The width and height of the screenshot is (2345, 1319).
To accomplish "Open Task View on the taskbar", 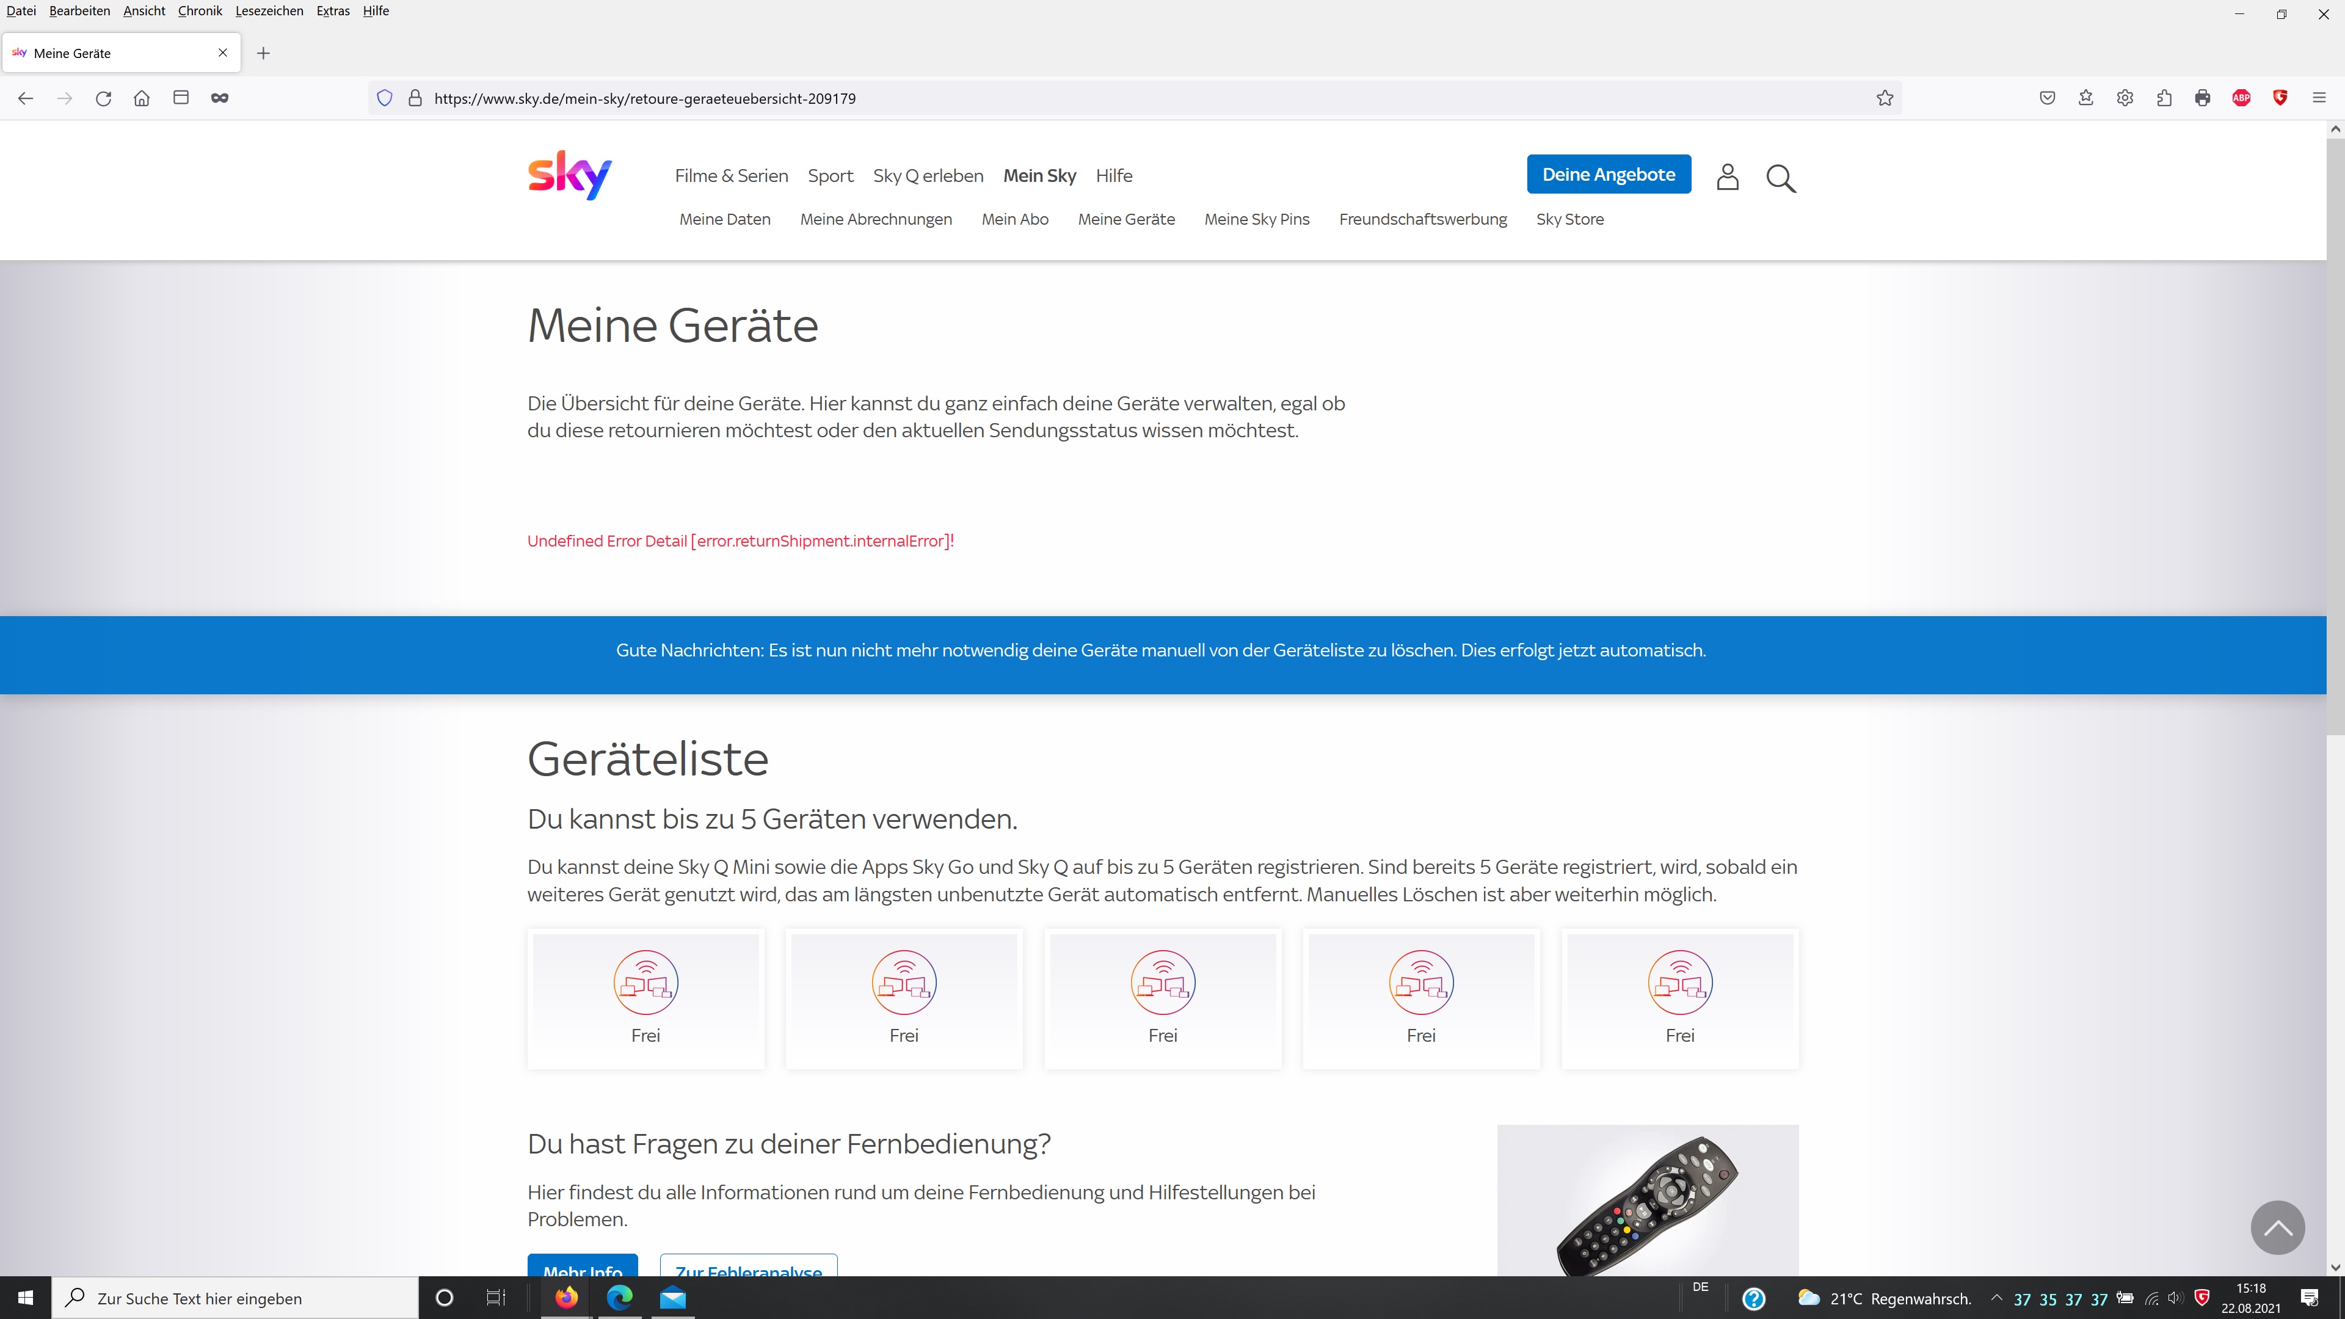I will coord(495,1298).
